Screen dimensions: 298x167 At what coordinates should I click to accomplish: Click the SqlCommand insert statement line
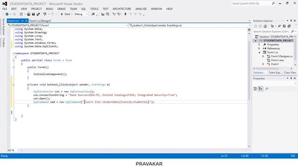[94, 102]
